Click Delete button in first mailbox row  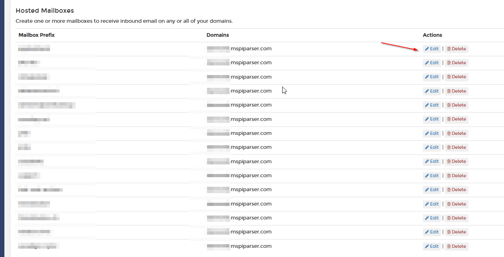coord(456,49)
